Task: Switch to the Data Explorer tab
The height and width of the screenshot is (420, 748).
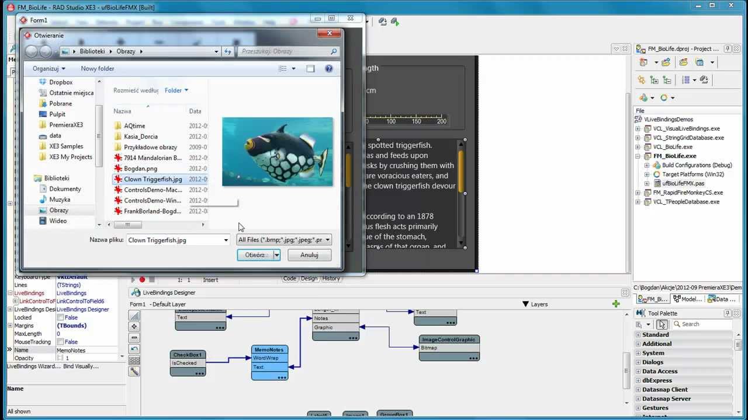Action: pos(721,299)
